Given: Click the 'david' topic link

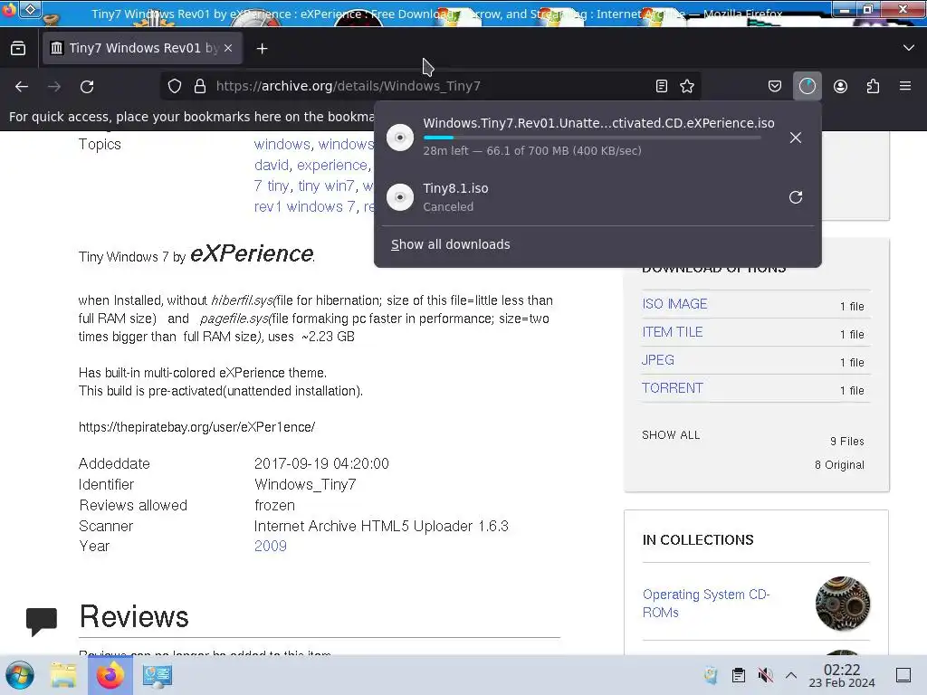Looking at the screenshot, I should tap(272, 165).
